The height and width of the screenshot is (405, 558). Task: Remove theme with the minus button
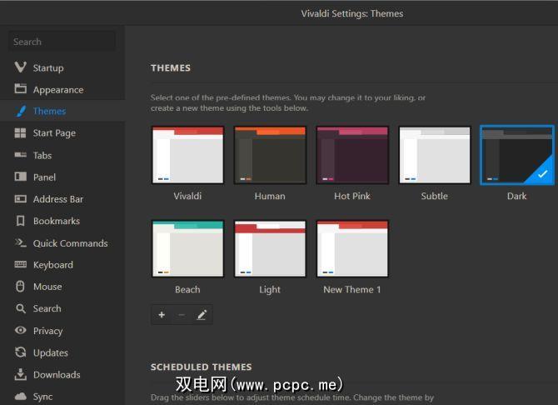coord(182,314)
